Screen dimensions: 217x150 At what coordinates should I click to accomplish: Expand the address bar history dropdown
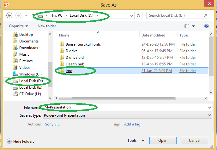131,15
